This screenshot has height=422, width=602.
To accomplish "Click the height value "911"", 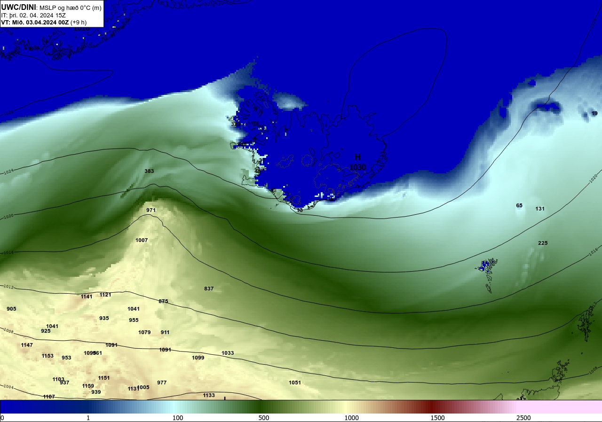I will pyautogui.click(x=165, y=332).
